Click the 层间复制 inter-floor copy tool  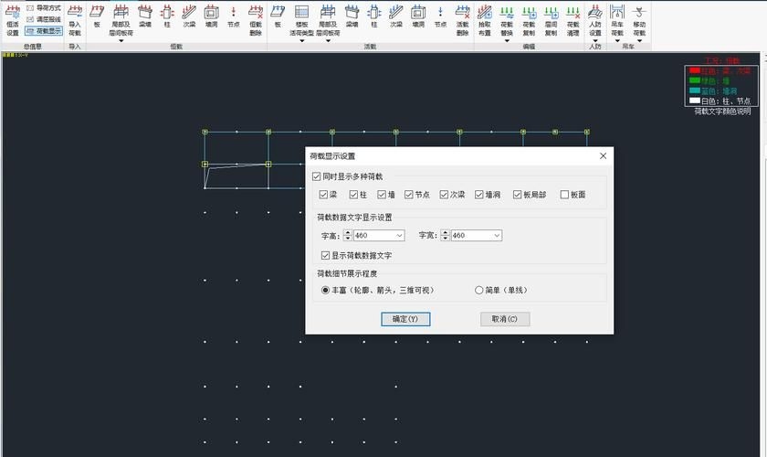coord(551,21)
